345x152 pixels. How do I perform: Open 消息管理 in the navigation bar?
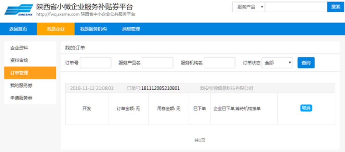coord(131,29)
